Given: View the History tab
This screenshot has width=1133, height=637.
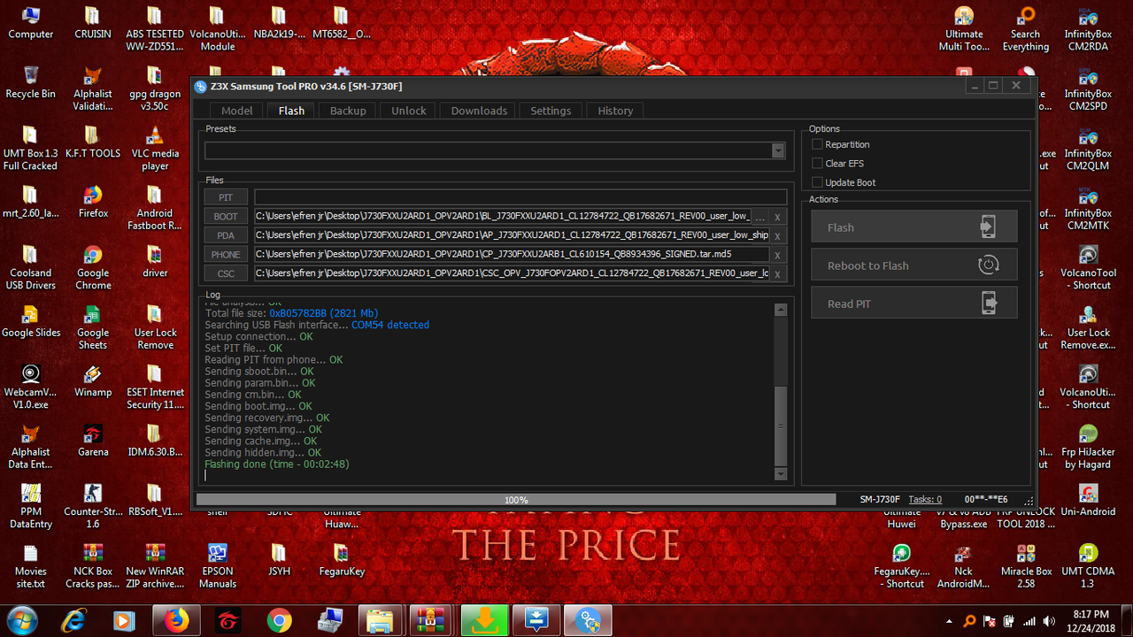Looking at the screenshot, I should (x=615, y=111).
